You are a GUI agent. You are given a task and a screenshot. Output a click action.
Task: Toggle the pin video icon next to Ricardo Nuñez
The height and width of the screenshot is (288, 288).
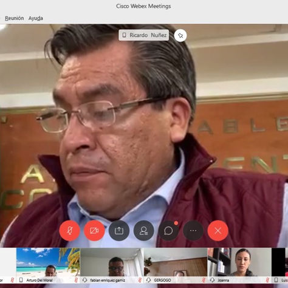[x=180, y=35]
